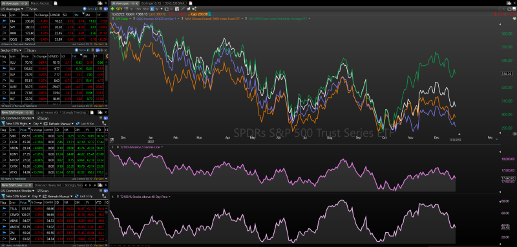Image resolution: width=517 pixels, height=247 pixels.
Task: Click the blue flag on the TSLA row
Action: click(5, 208)
